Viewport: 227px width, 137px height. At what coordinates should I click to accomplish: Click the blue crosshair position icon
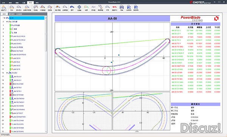pyautogui.click(x=79, y=7)
